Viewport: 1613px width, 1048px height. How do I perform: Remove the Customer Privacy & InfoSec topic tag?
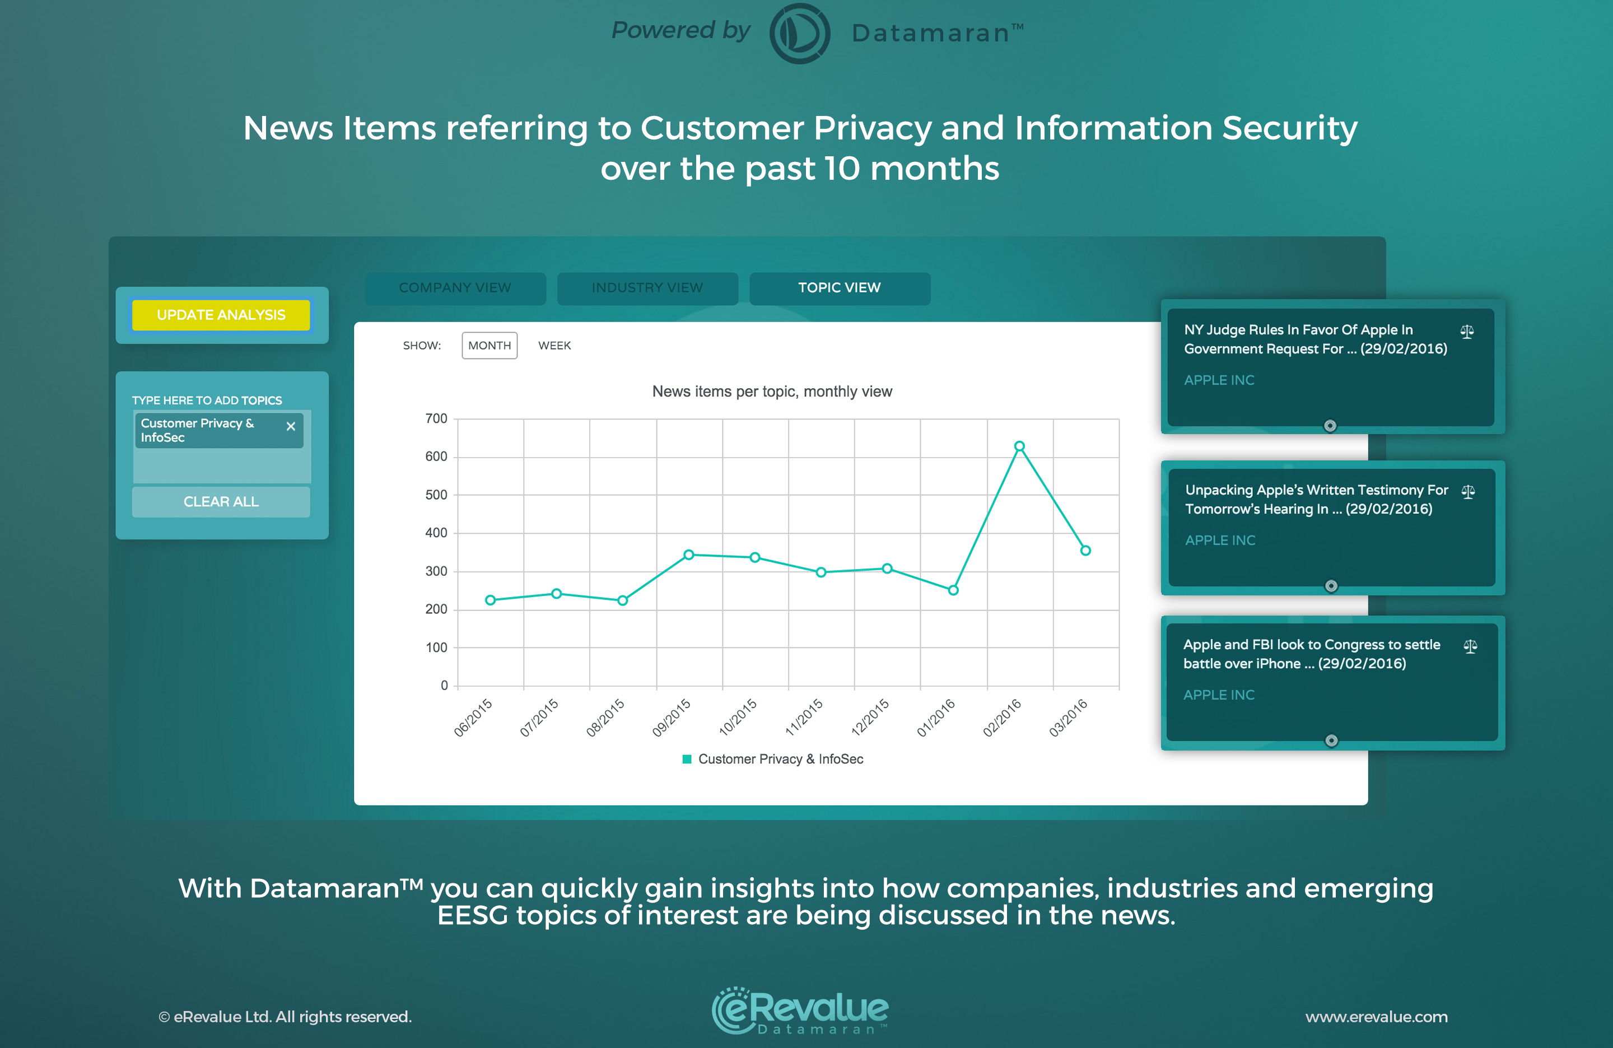click(x=291, y=426)
